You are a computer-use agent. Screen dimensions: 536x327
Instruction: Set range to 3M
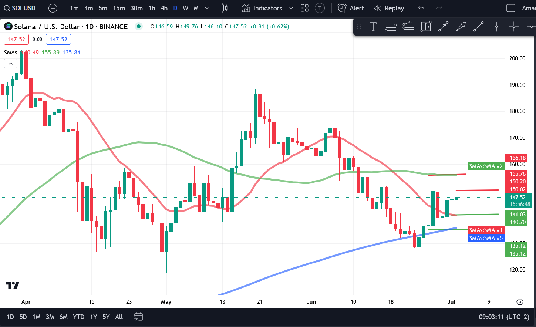(x=50, y=317)
